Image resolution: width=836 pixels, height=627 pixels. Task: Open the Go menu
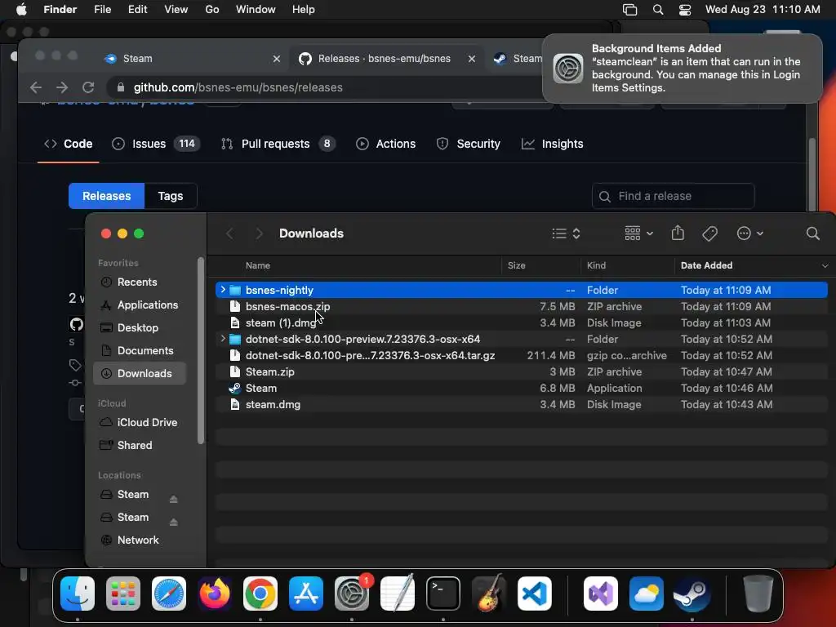pyautogui.click(x=212, y=10)
